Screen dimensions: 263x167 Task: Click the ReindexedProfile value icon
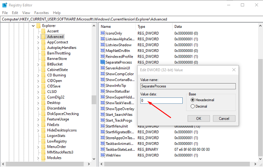[x=102, y=56]
